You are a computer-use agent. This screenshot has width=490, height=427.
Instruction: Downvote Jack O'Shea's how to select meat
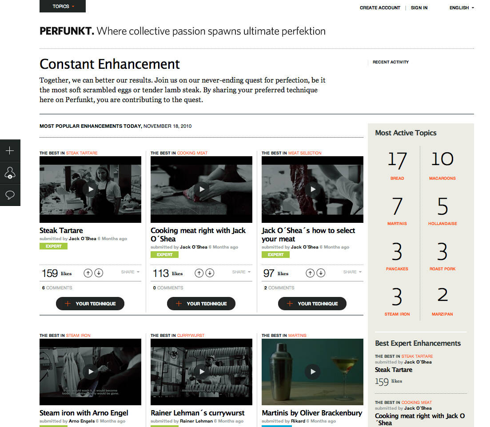[x=321, y=273]
